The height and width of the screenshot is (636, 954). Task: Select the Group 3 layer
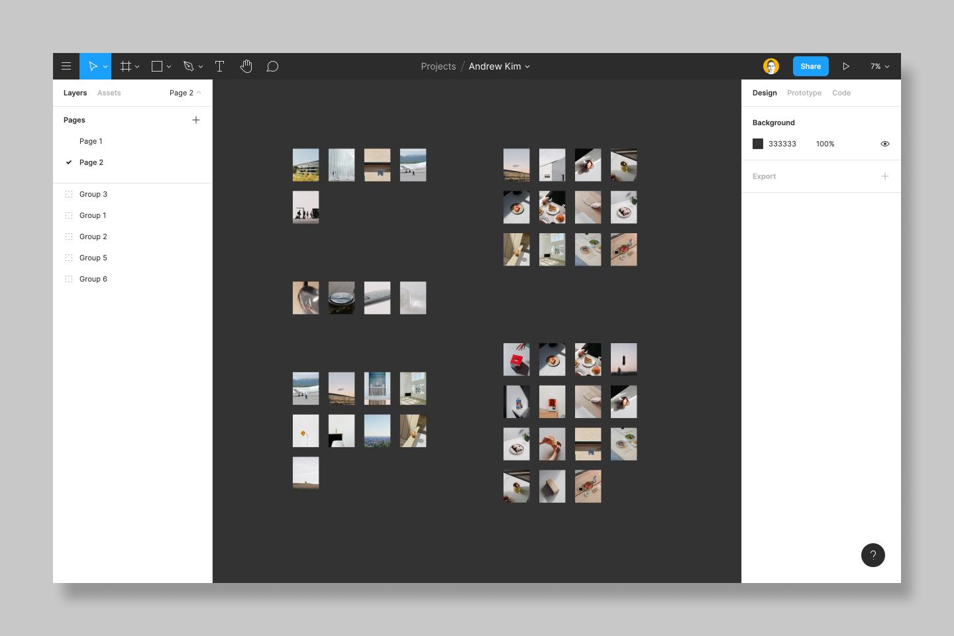(x=93, y=194)
